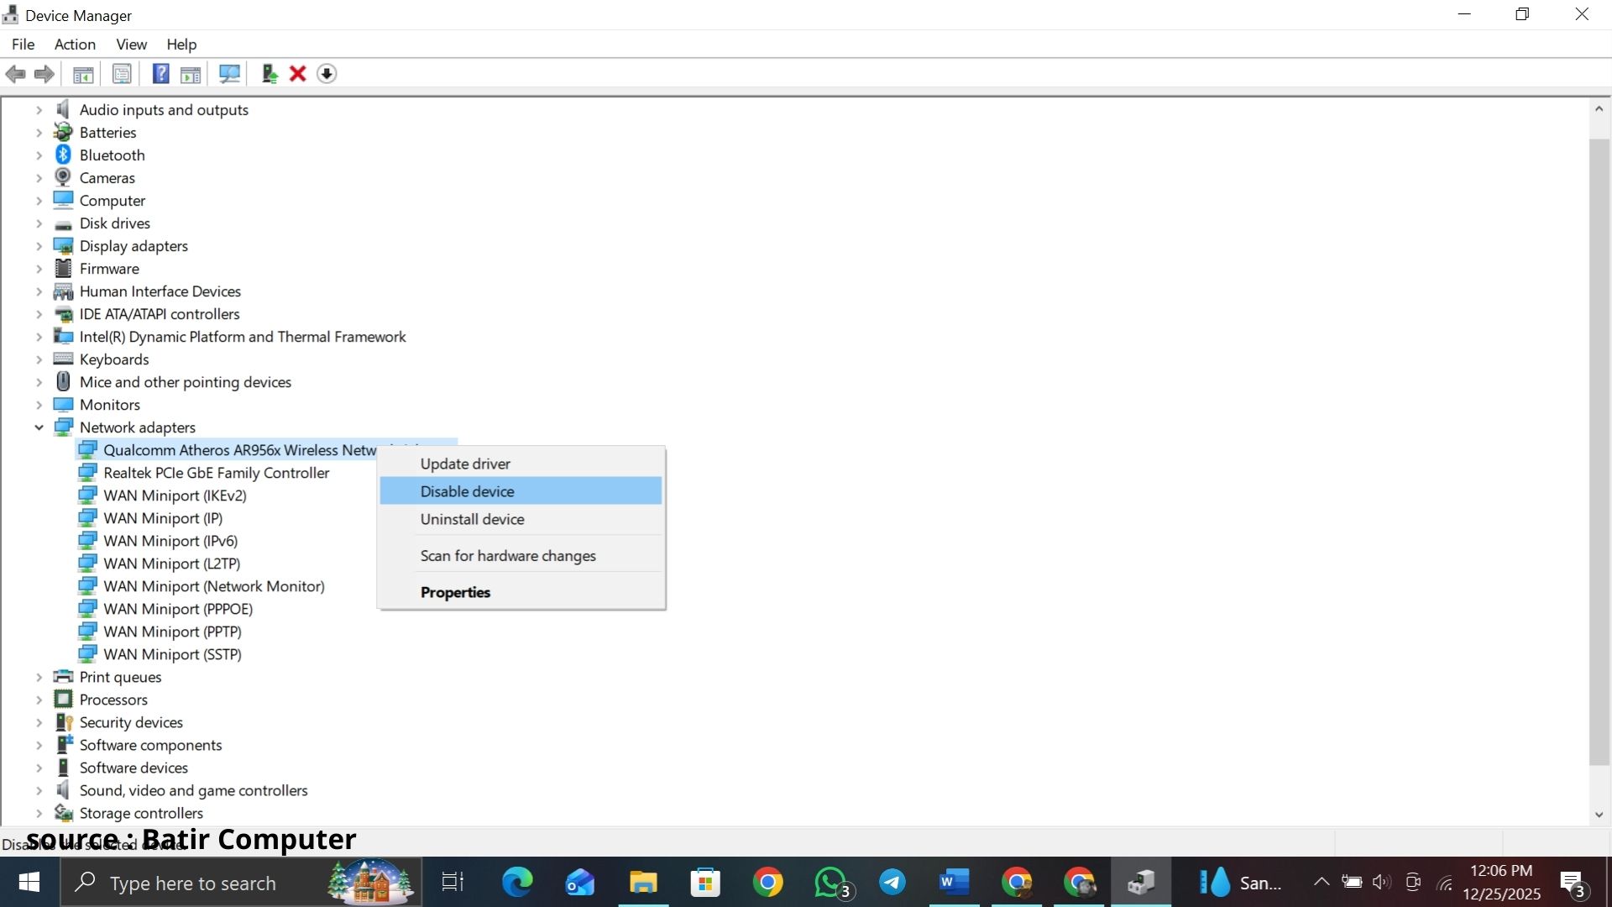The width and height of the screenshot is (1612, 907).
Task: Click the Update device driver toolbar icon
Action: 270,74
